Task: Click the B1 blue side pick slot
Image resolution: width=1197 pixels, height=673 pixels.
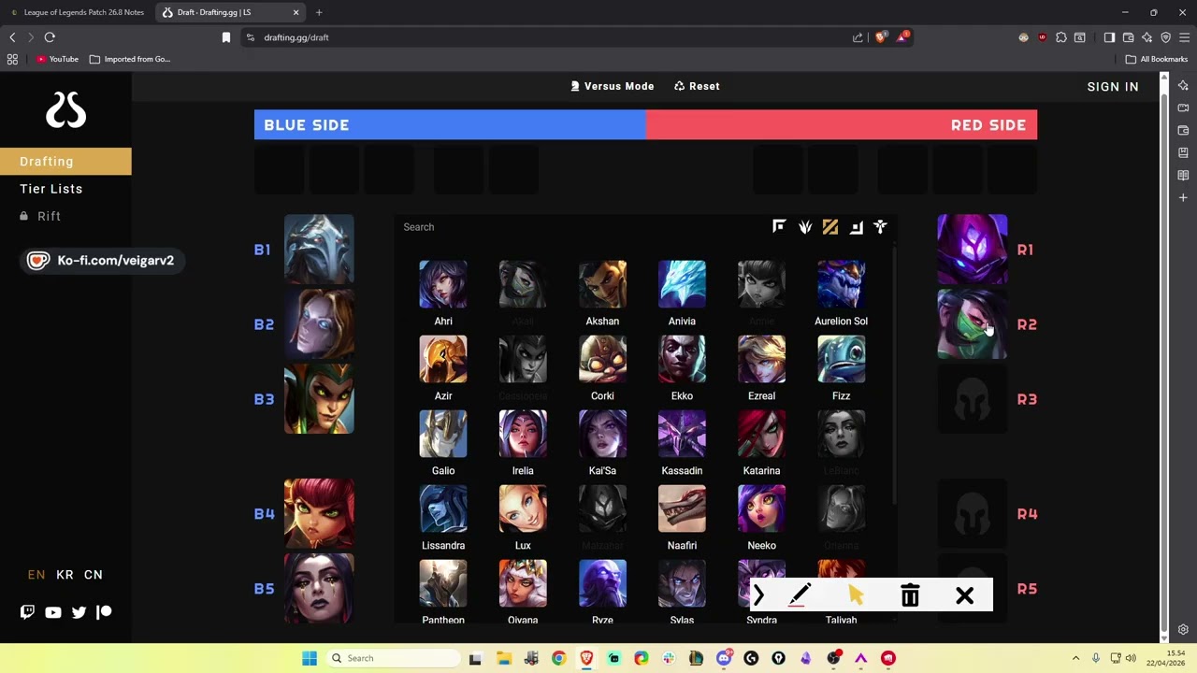Action: 319,250
